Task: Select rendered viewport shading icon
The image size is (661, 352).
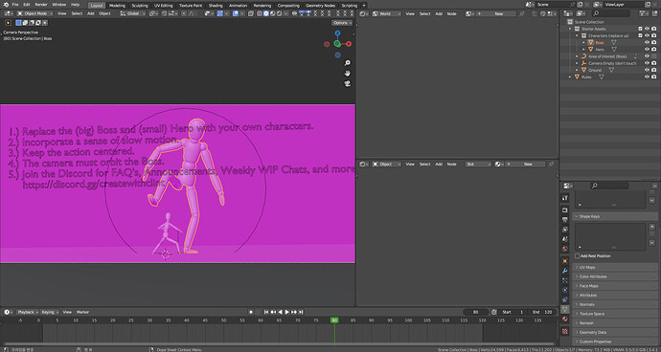Action: pyautogui.click(x=279, y=13)
